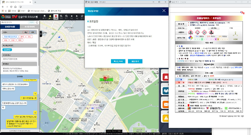The image size is (251, 135).
Task: Click the red document title banner
Action: pyautogui.click(x=209, y=18)
